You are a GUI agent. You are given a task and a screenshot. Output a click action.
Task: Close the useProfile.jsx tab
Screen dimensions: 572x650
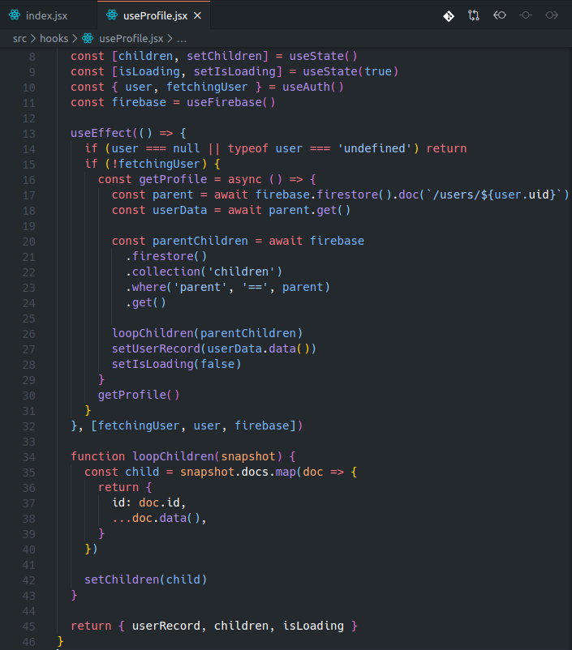(x=198, y=15)
